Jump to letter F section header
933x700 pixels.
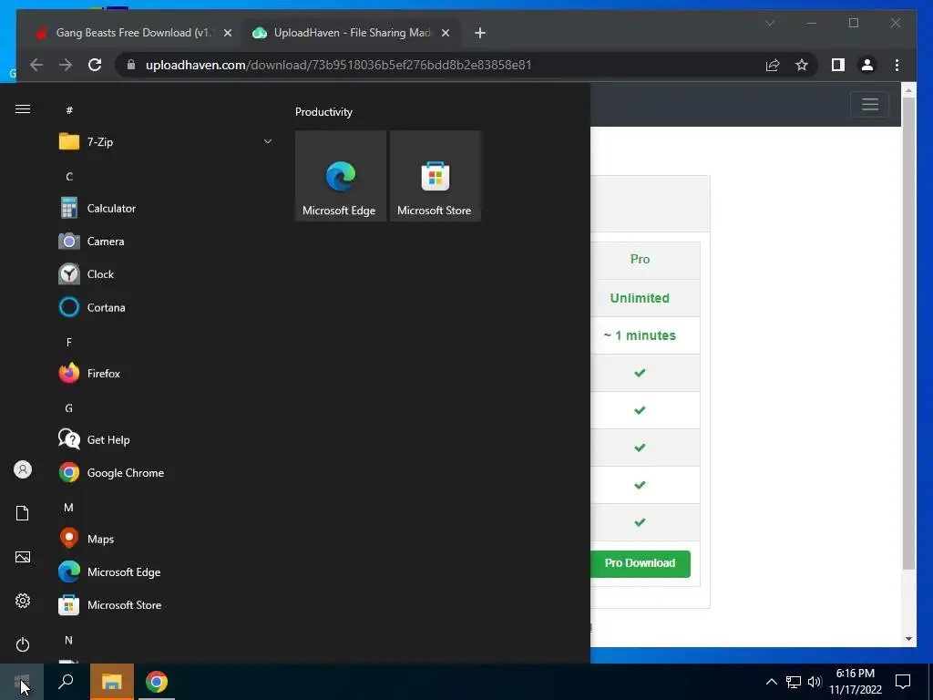coord(69,342)
